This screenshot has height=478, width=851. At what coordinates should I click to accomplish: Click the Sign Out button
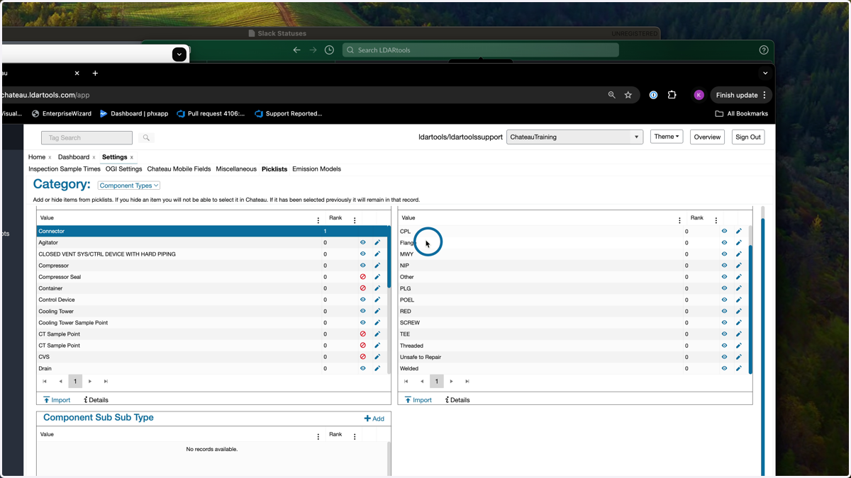pyautogui.click(x=748, y=137)
